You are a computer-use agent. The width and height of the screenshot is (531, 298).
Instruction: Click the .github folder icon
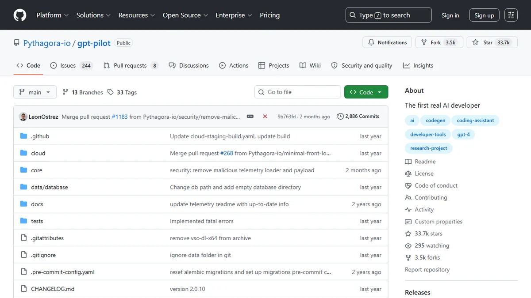point(24,136)
